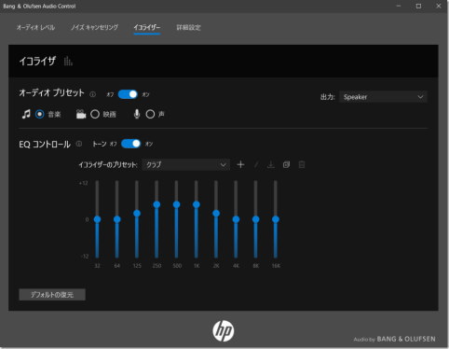Open the オーディオ レベル tab

(x=35, y=27)
